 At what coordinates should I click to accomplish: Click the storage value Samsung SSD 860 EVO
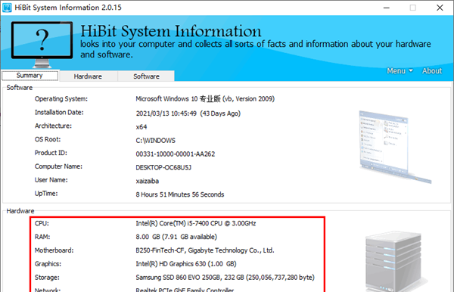click(x=225, y=278)
